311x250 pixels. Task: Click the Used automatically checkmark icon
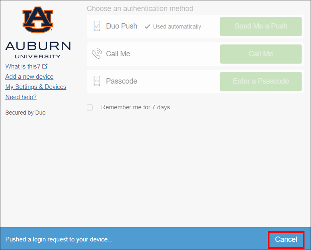click(x=148, y=27)
